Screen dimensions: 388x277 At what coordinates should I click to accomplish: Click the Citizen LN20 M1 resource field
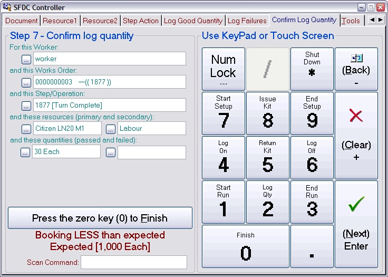pyautogui.click(x=67, y=128)
